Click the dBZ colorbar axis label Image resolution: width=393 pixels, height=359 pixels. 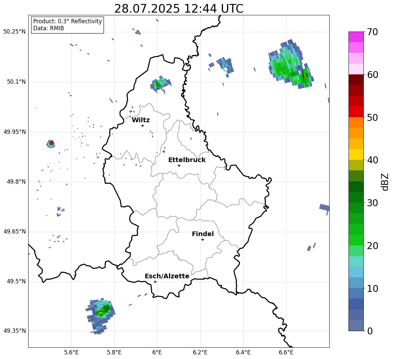(x=385, y=182)
